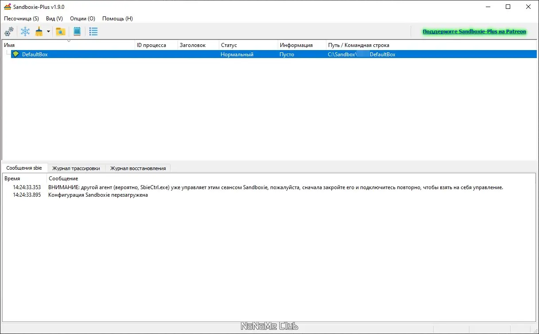Switch to Сообщения sbie tab
The width and height of the screenshot is (539, 334).
point(24,168)
